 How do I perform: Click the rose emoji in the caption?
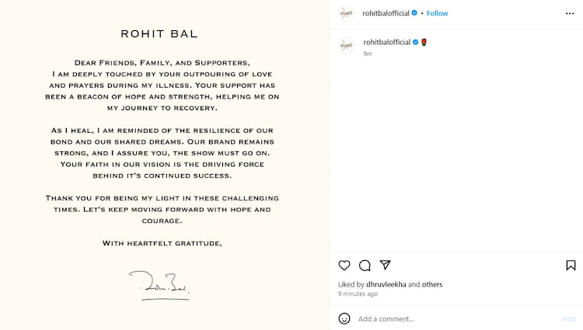[x=424, y=42]
